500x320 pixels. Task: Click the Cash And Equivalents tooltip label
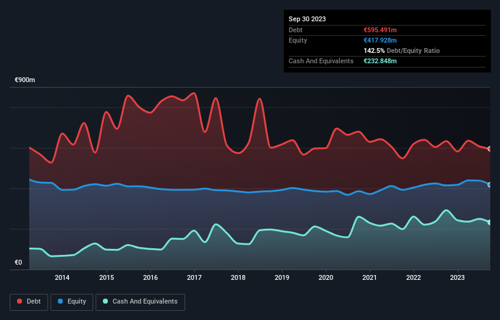(321, 61)
